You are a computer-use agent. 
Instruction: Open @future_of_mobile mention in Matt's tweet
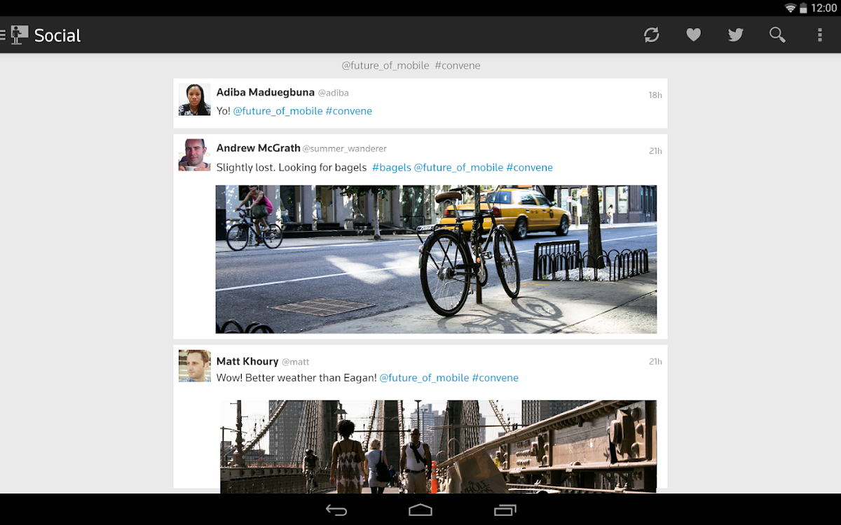425,378
